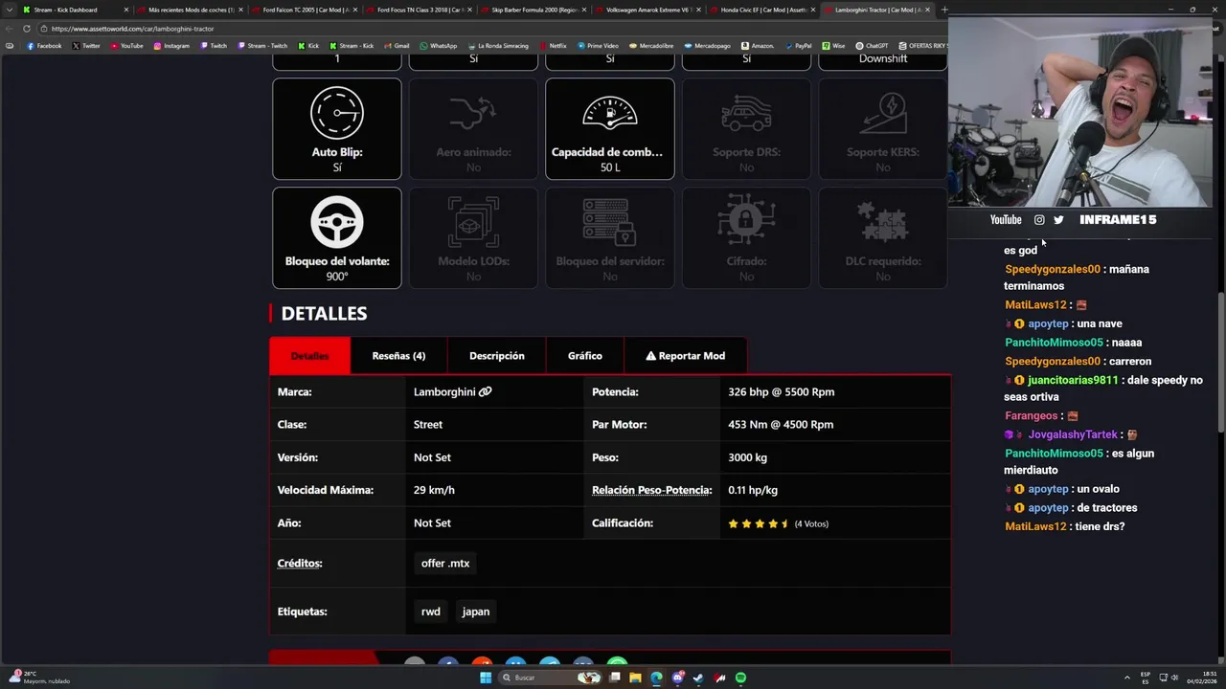Open Task View on the taskbar
The image size is (1226, 689).
coord(615,678)
